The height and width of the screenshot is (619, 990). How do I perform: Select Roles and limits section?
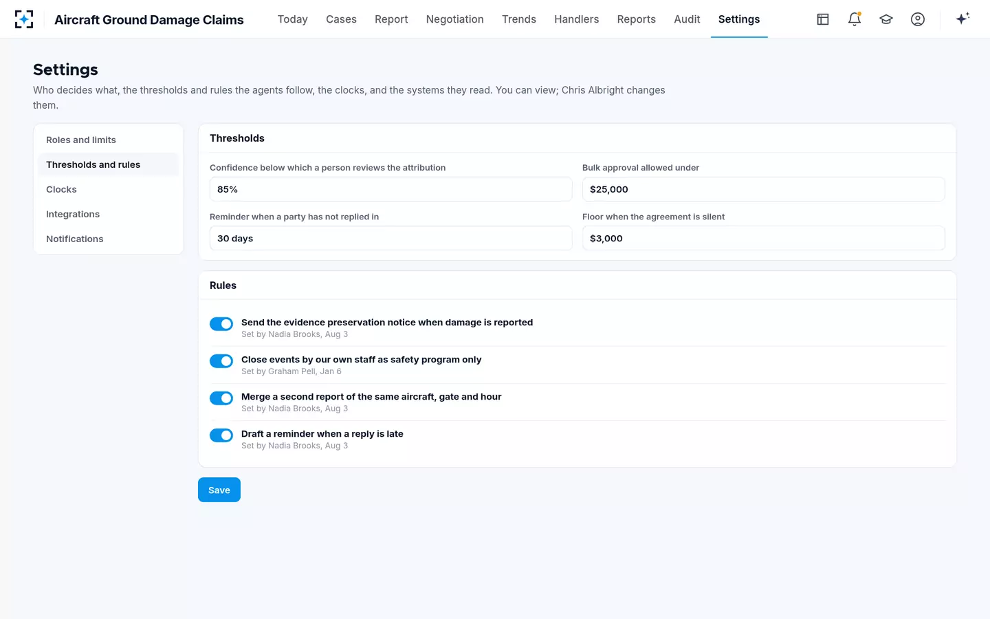pyautogui.click(x=109, y=140)
